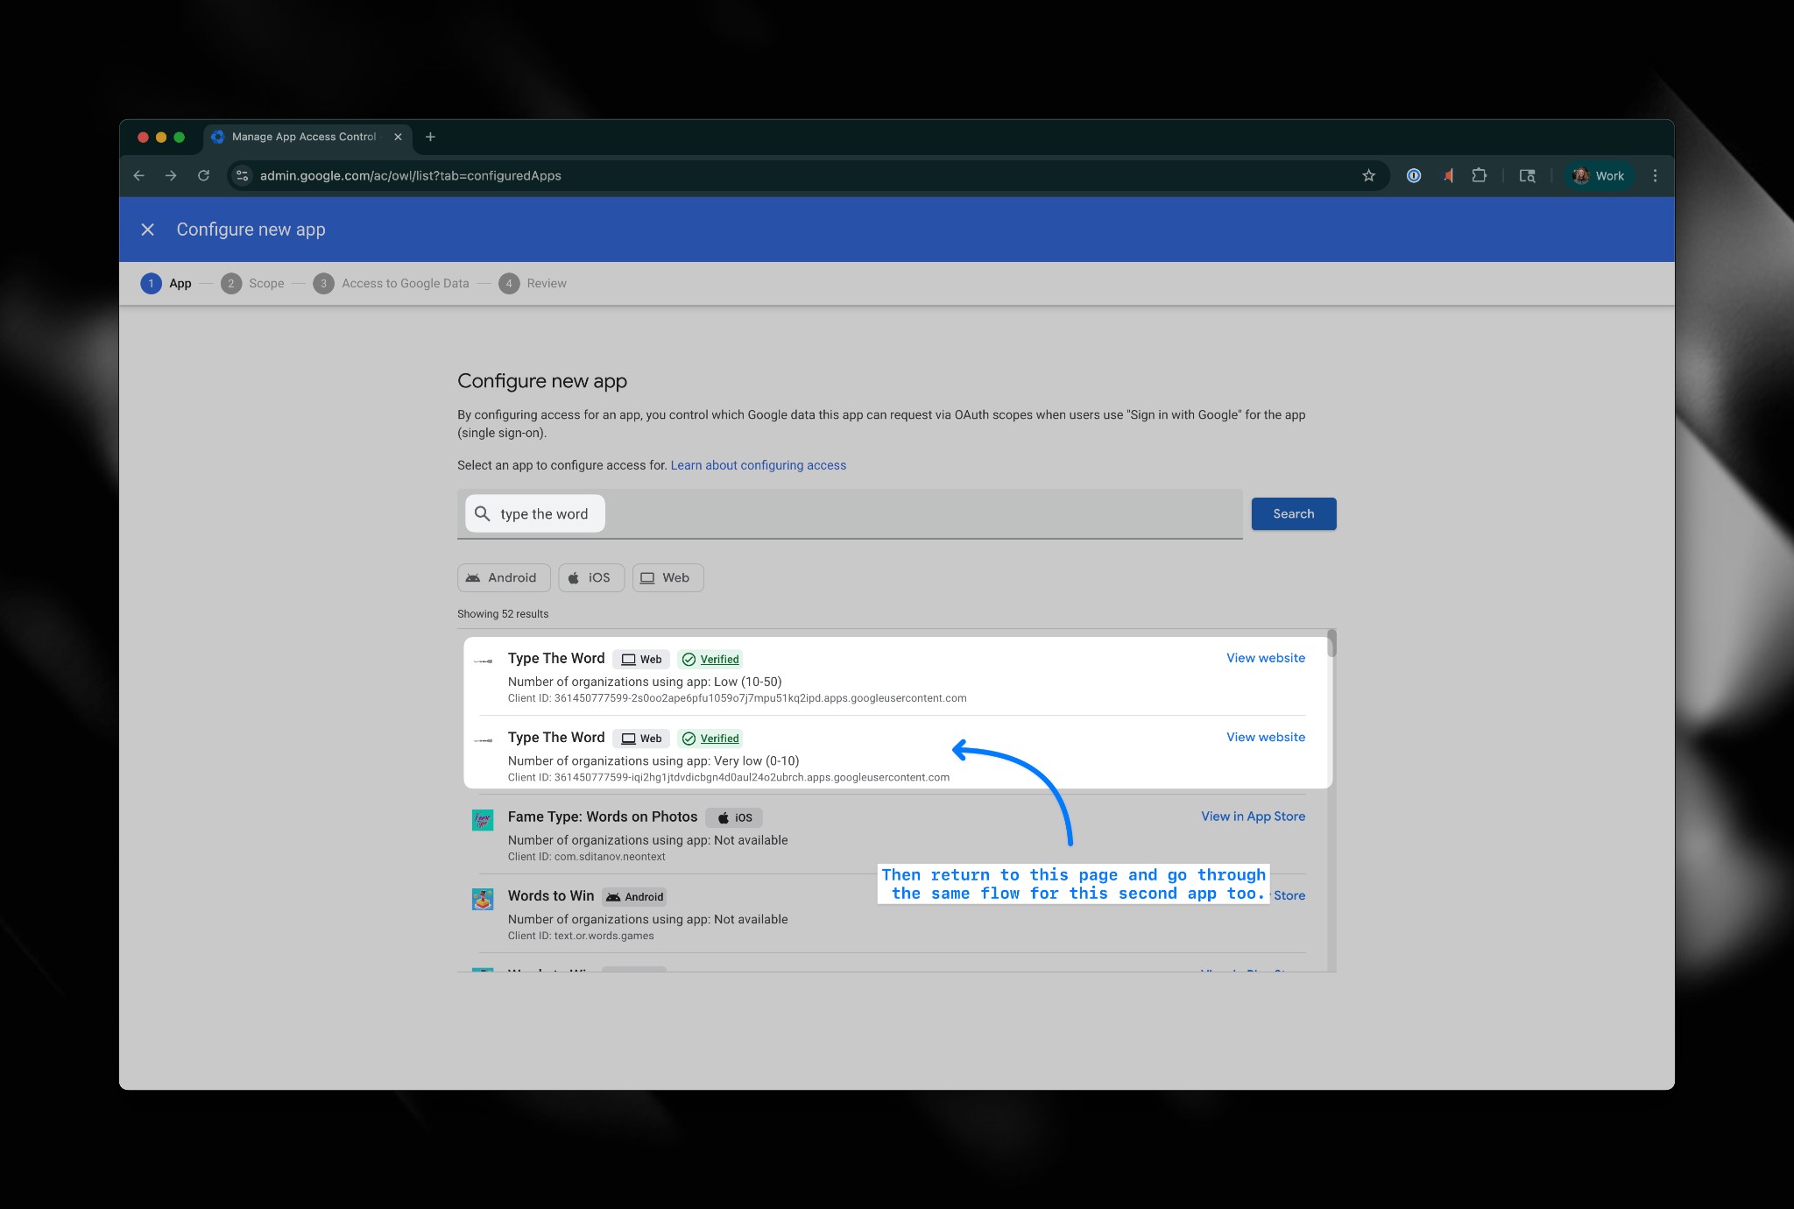Click app logo of first Type The Word
The width and height of the screenshot is (1794, 1209).
(x=483, y=661)
